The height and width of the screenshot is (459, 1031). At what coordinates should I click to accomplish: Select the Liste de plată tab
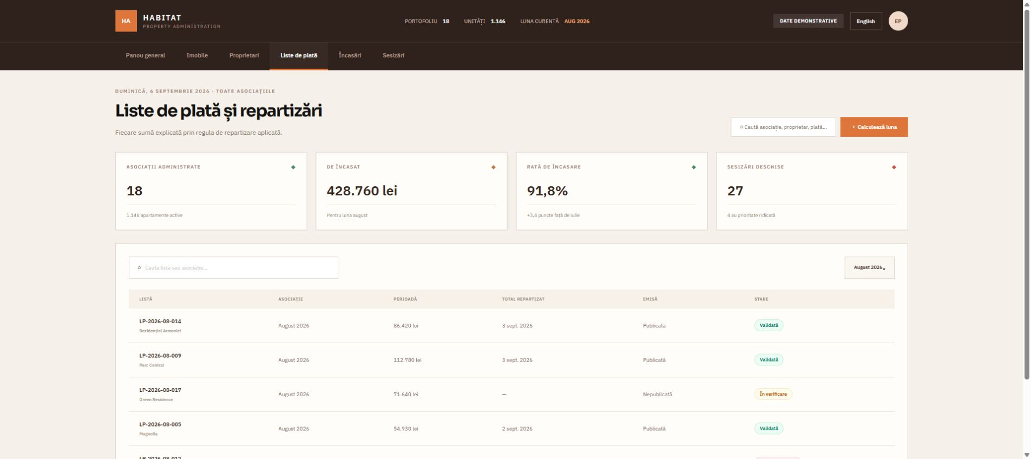pos(299,55)
